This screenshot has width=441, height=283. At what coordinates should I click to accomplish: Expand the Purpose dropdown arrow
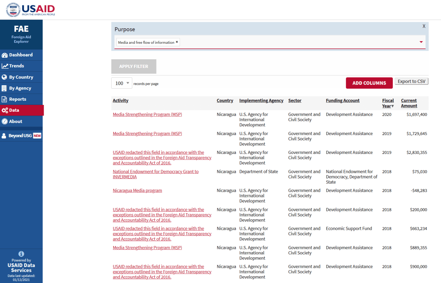tap(421, 42)
